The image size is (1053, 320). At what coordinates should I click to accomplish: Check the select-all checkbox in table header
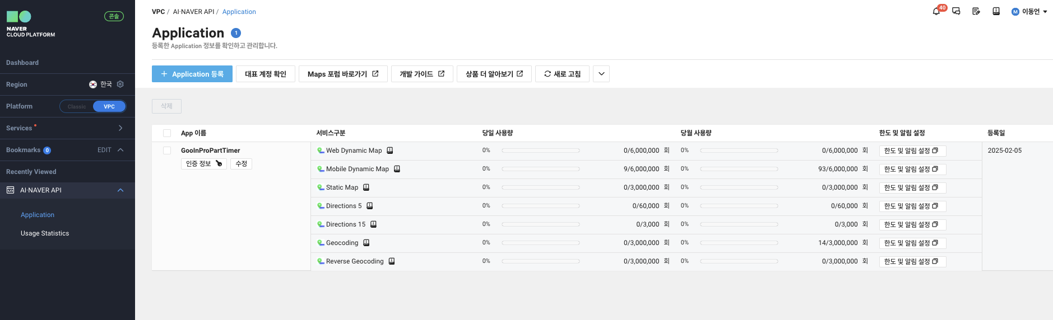(x=167, y=133)
